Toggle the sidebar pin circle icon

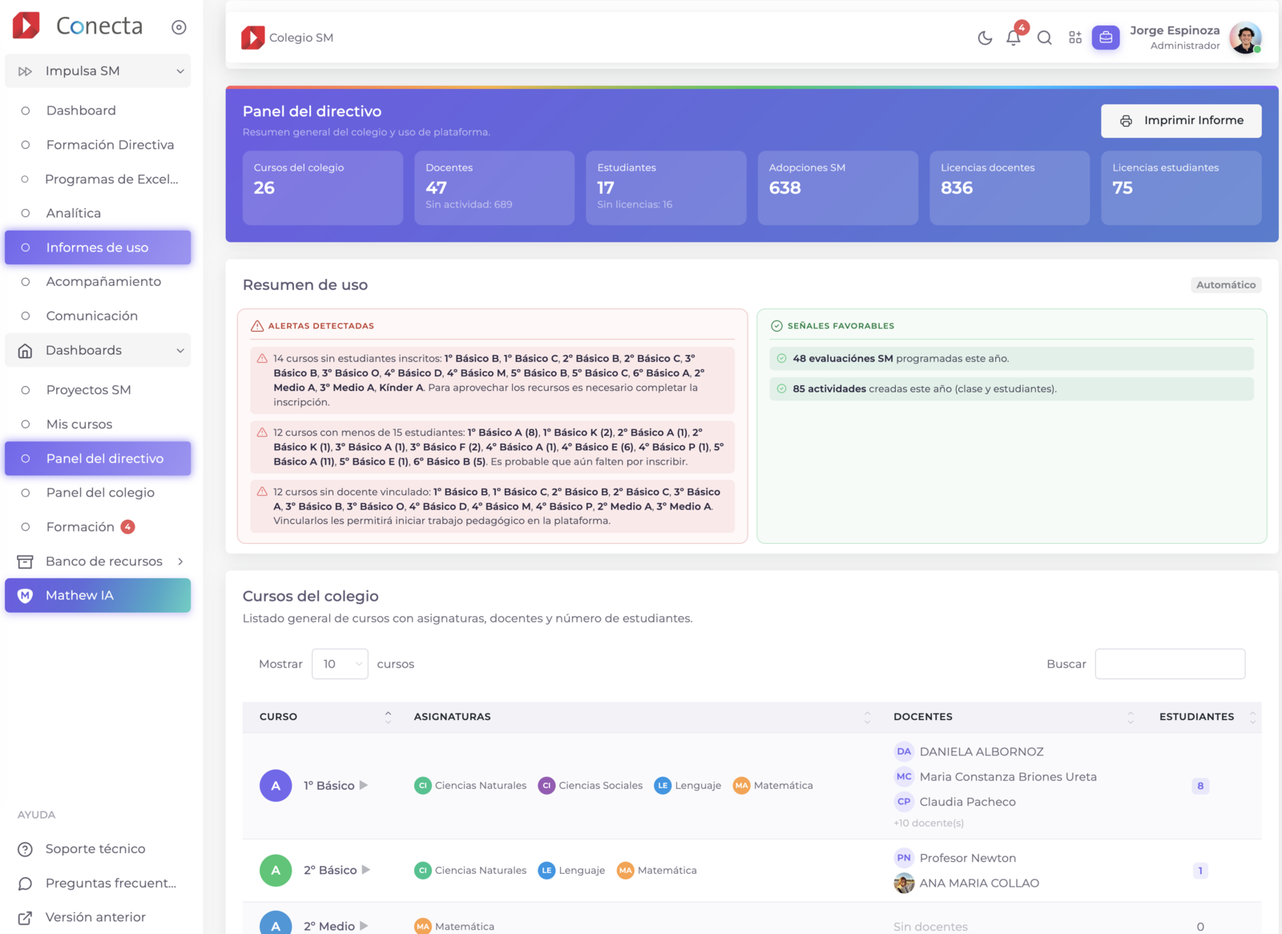179,27
